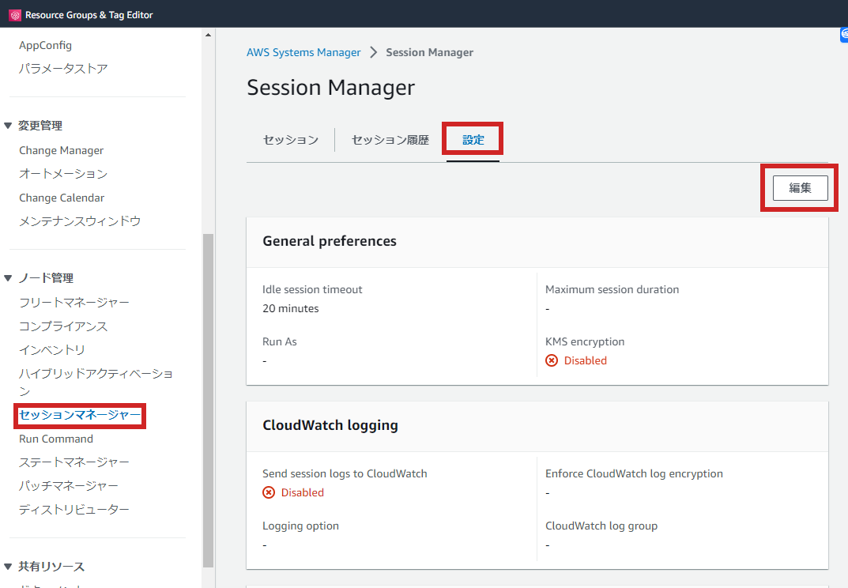Screen dimensions: 848x588
Task: Open インベントリ in the sidebar
Action: click(52, 350)
